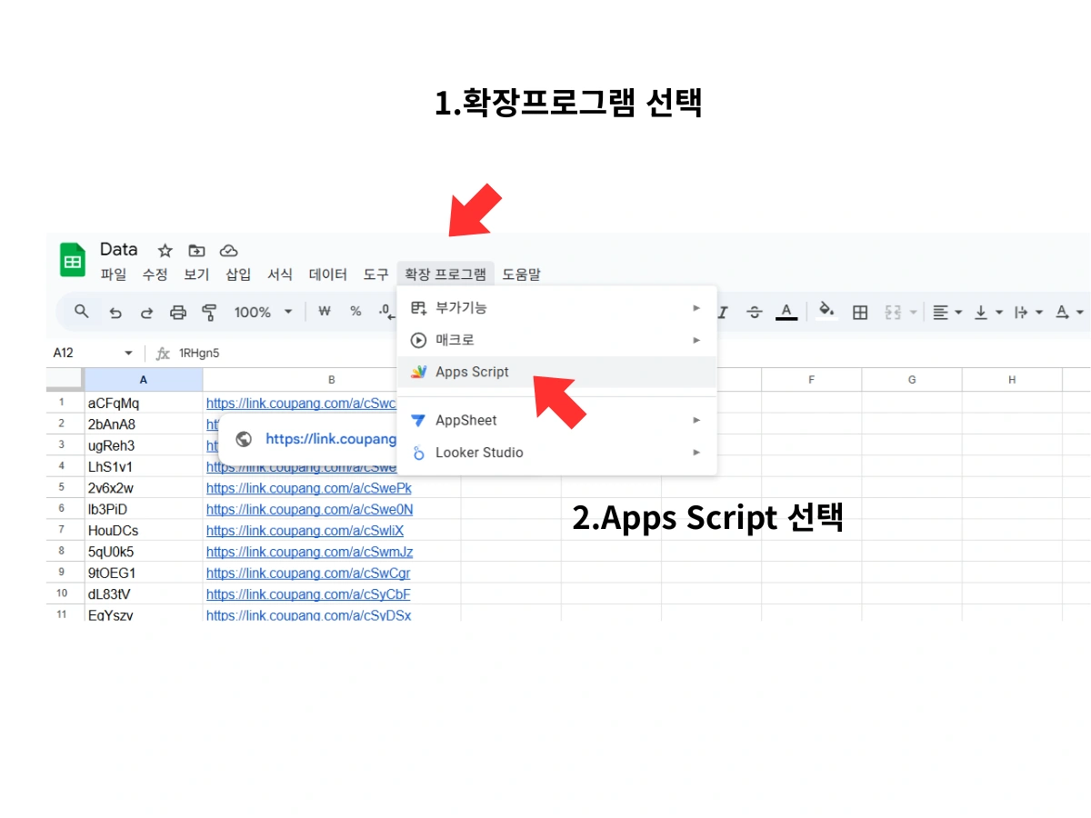Star the Data spreadsheet
The height and width of the screenshot is (818, 1091).
click(x=165, y=250)
